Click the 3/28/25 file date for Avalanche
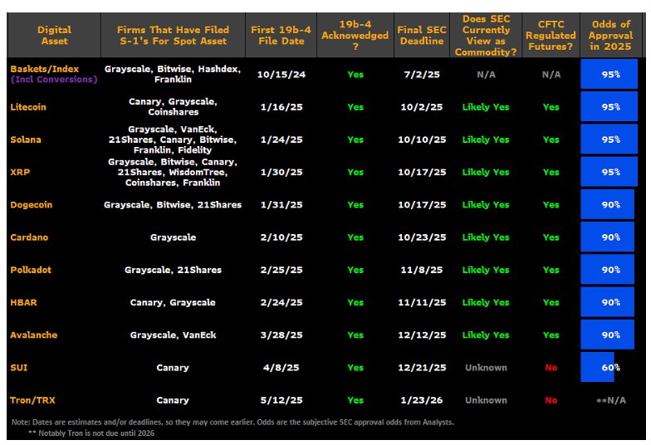Image resolution: width=651 pixels, height=445 pixels. pos(281,335)
